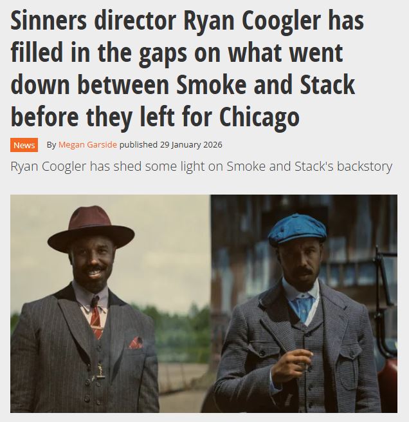Click "Smoke and Stack" in the headline
Image resolution: width=409 pixels, height=422 pixels.
pos(266,84)
